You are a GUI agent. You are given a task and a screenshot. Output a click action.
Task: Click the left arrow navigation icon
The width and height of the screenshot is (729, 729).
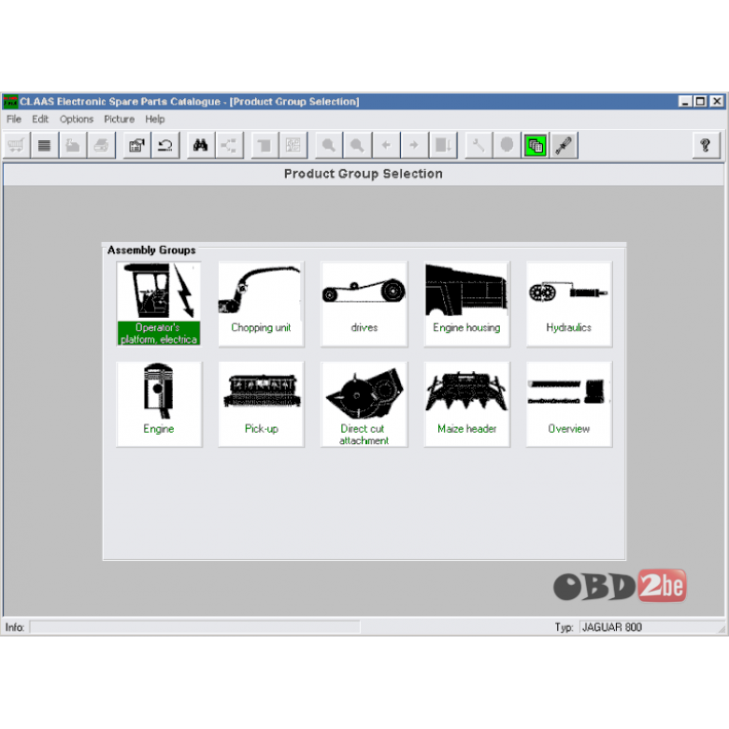pyautogui.click(x=386, y=146)
